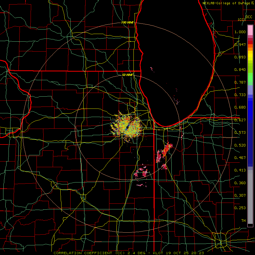
Task: Click the 0.413 scale value
Action: point(240,170)
